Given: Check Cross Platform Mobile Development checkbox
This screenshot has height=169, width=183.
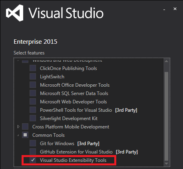Looking at the screenshot, I should tap(25, 126).
